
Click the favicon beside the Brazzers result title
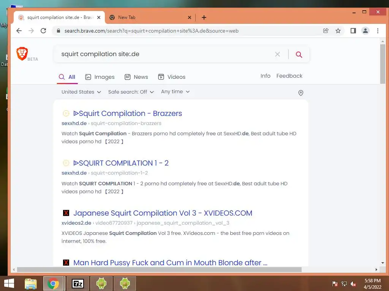pyautogui.click(x=66, y=113)
